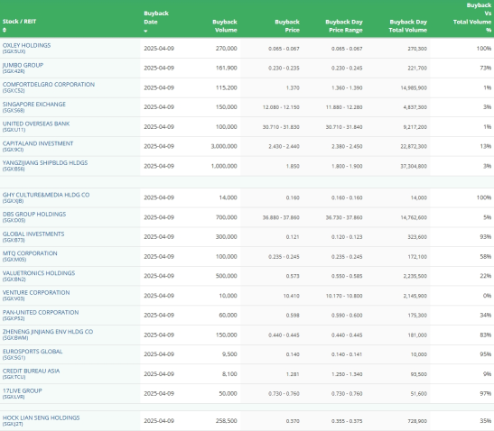Select ComfortDelGro buyback price 1.370
494x431 pixels.
293,87
